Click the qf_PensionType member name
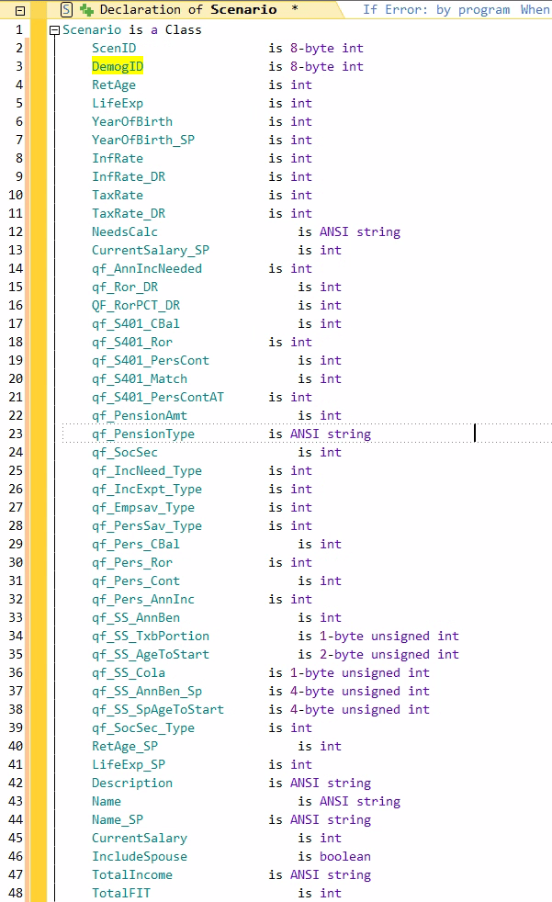The width and height of the screenshot is (552, 902). (x=143, y=434)
